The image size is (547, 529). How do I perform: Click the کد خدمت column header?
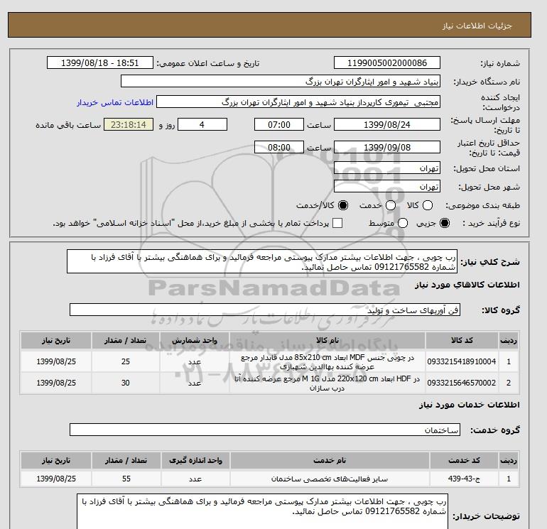(x=464, y=460)
